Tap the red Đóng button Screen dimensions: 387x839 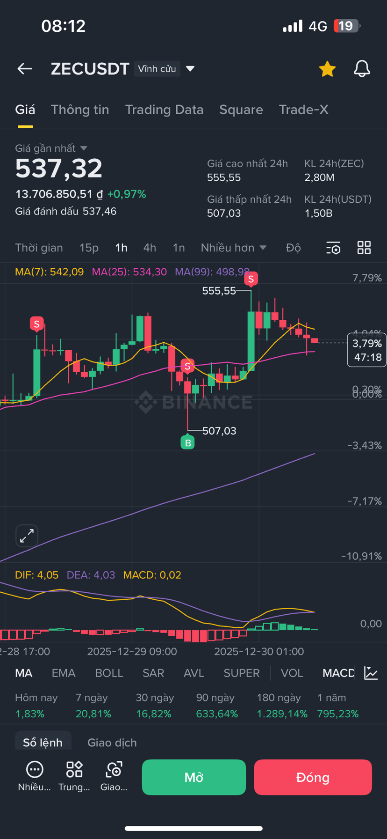pyautogui.click(x=313, y=777)
